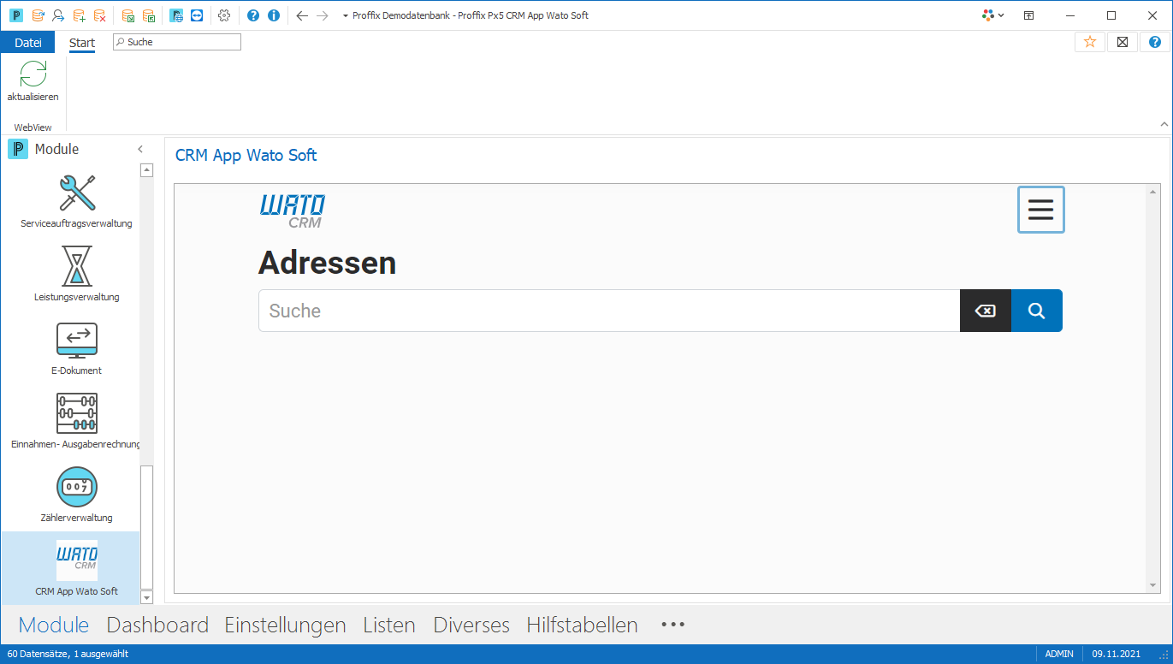Collapse the Module side panel chevron
1173x664 pixels.
[x=140, y=149]
